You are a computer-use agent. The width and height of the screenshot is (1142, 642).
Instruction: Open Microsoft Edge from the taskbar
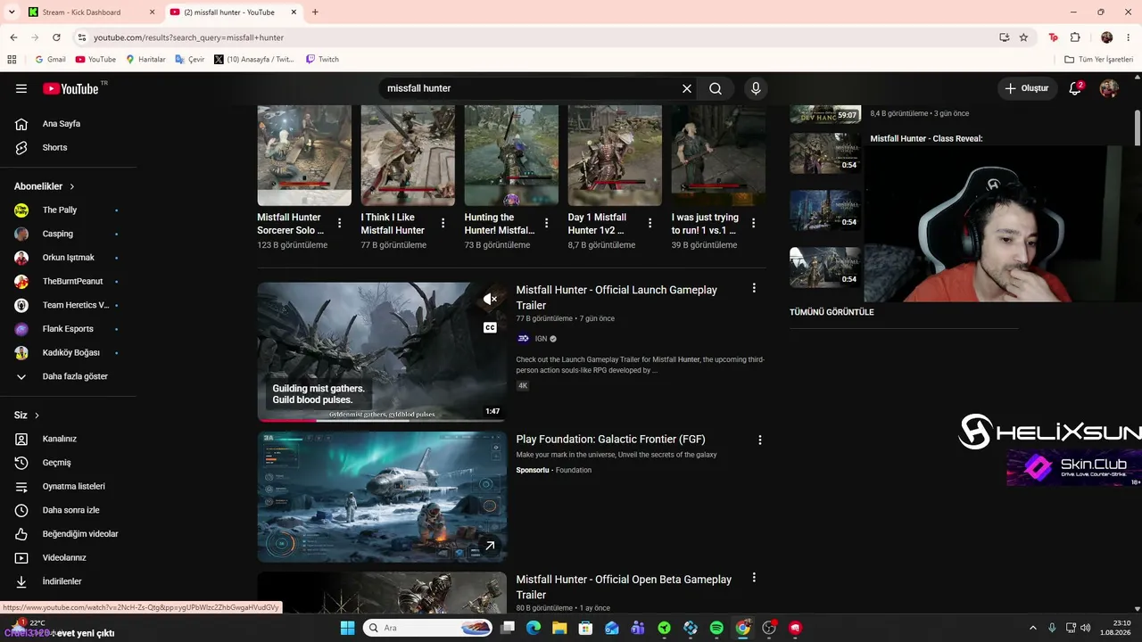[534, 628]
